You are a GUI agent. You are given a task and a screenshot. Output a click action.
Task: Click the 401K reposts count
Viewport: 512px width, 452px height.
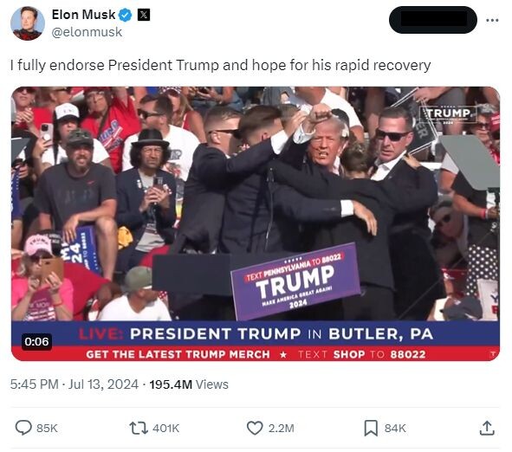pyautogui.click(x=165, y=428)
